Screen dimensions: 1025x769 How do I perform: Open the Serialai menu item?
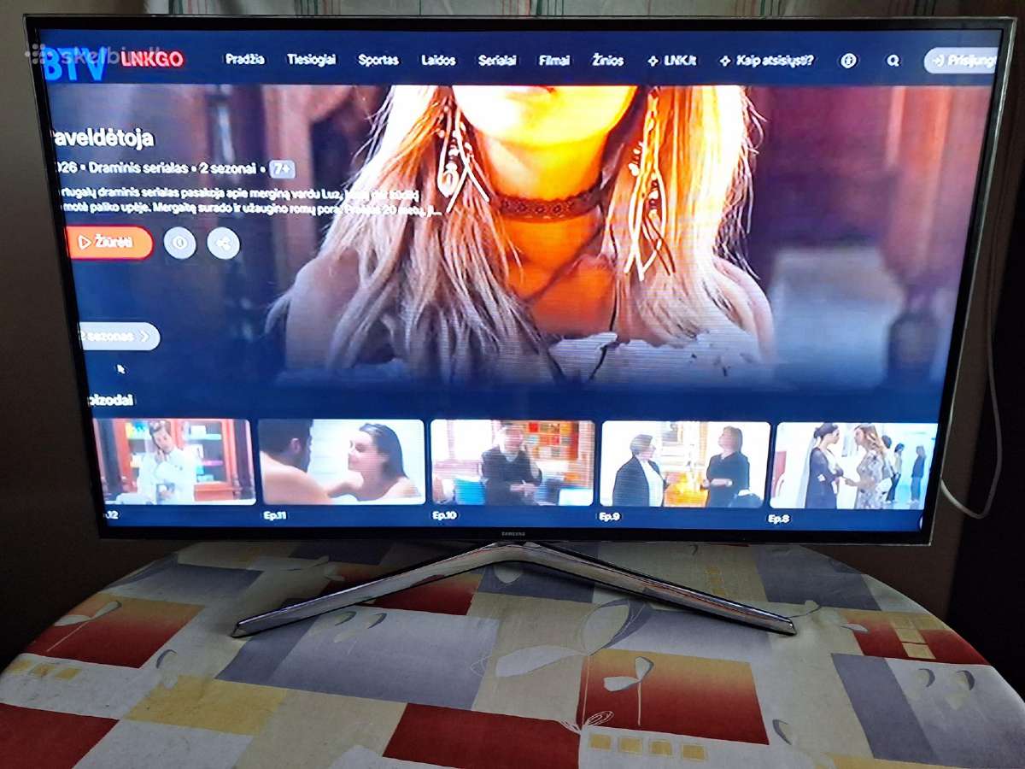coord(497,61)
